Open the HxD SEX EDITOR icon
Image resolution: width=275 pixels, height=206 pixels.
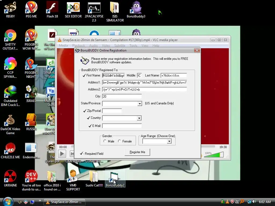point(73,10)
